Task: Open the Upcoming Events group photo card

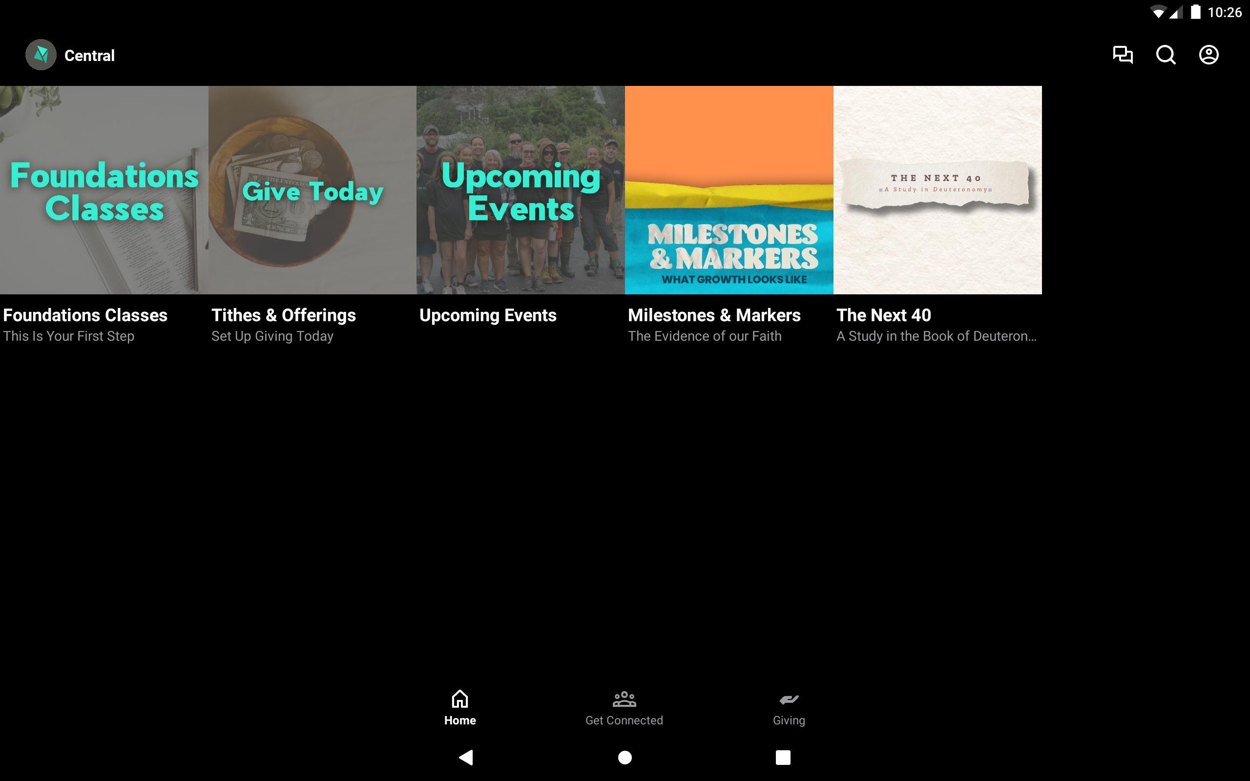Action: pos(521,190)
